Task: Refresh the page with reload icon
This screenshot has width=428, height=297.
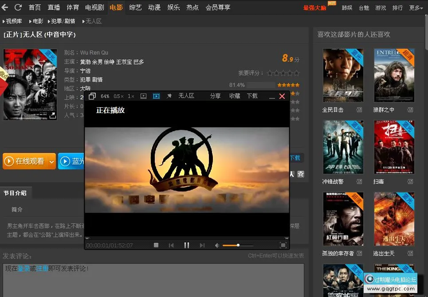Action: [18, 8]
